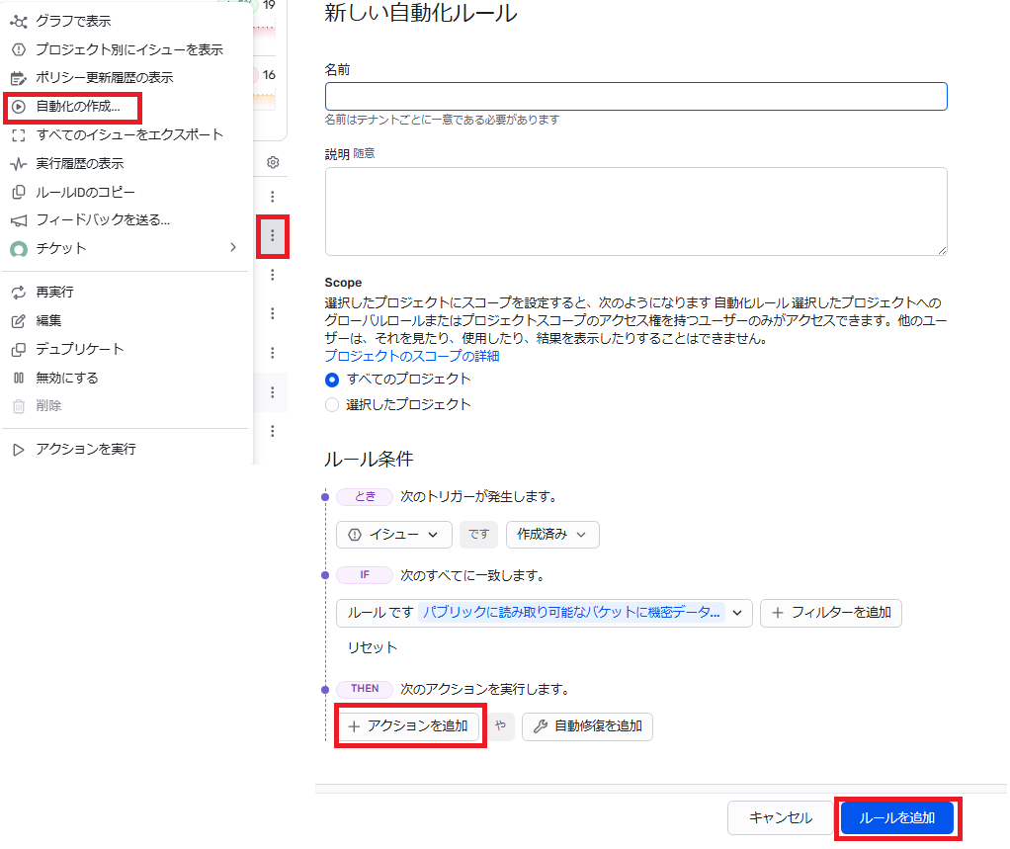Click the 無効にする pause icon
This screenshot has width=1010, height=849.
[18, 378]
